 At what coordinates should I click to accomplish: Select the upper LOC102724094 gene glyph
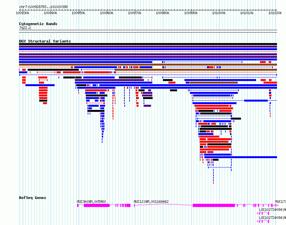263,213
